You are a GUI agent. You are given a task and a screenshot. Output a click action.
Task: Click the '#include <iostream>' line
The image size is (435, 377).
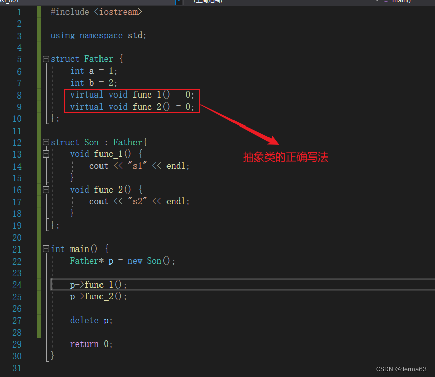coord(96,12)
